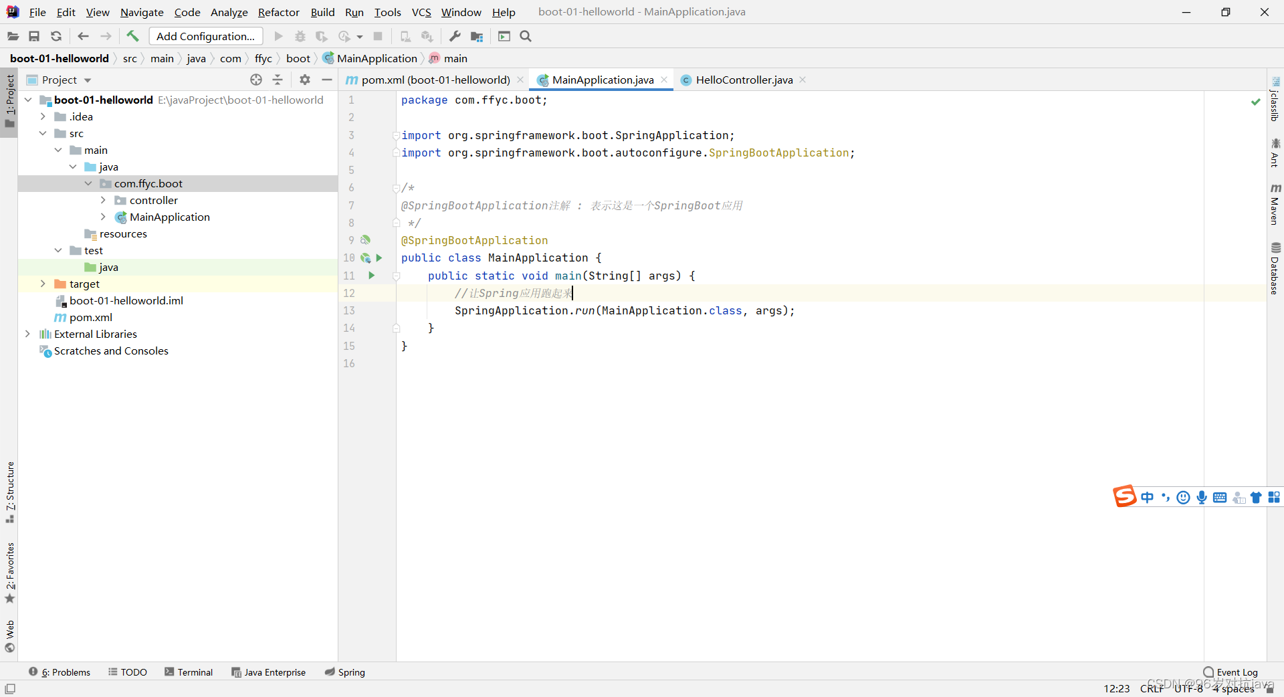Toggle Sogou voice input microphone
The height and width of the screenshot is (697, 1284).
(x=1202, y=497)
